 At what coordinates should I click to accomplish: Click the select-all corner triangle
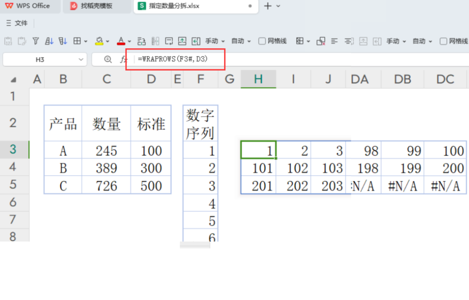point(13,80)
